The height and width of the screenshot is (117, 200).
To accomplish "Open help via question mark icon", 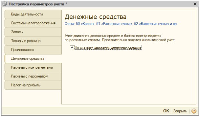I will click(194, 111).
